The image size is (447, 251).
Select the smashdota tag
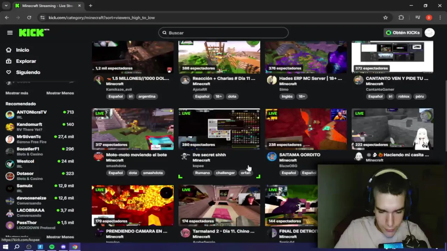(x=153, y=173)
